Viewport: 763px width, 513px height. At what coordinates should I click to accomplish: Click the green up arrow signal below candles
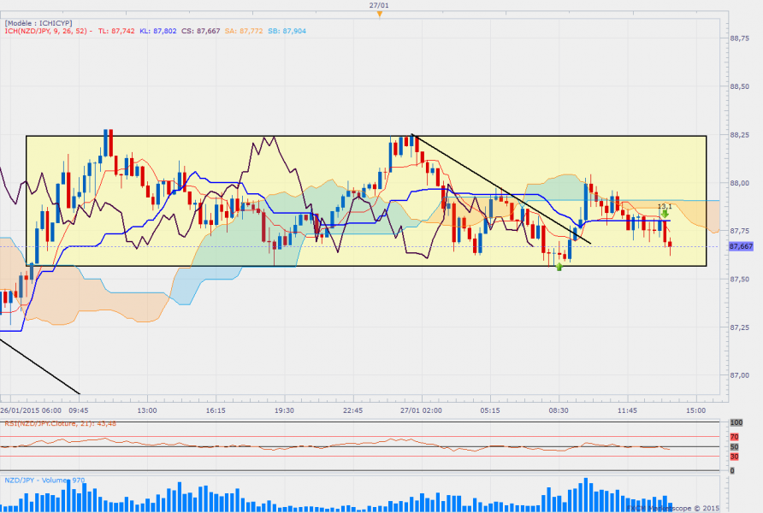pyautogui.click(x=559, y=267)
